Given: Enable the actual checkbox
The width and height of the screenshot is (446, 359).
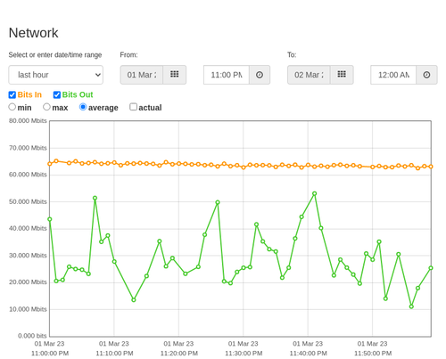Looking at the screenshot, I should pyautogui.click(x=134, y=107).
